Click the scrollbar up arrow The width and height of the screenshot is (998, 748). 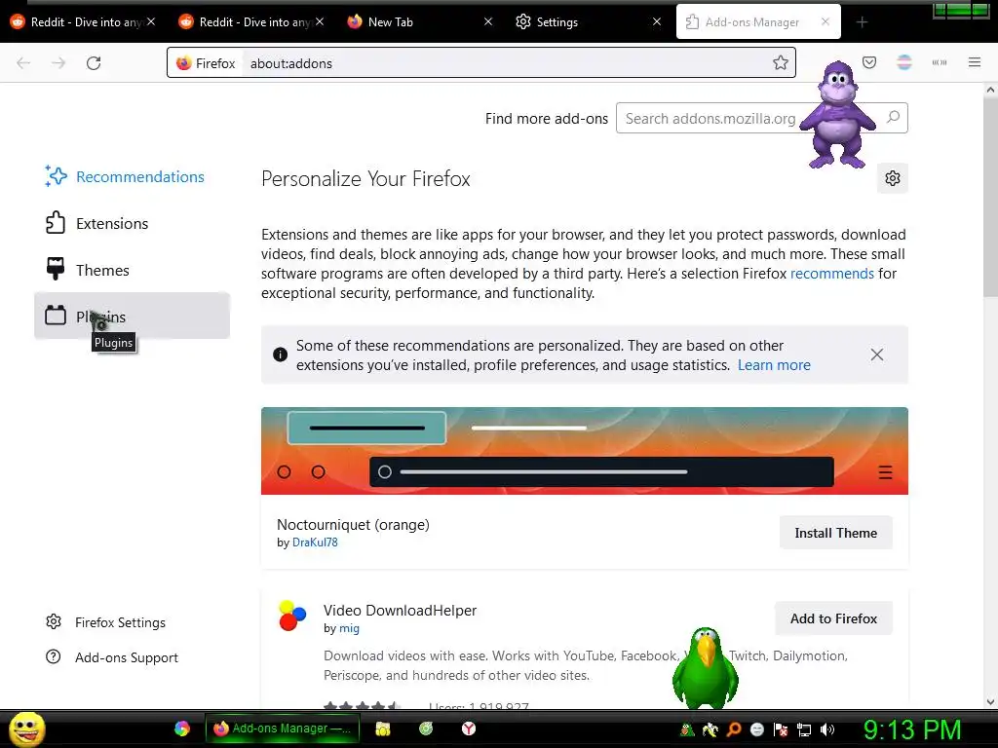coord(990,90)
